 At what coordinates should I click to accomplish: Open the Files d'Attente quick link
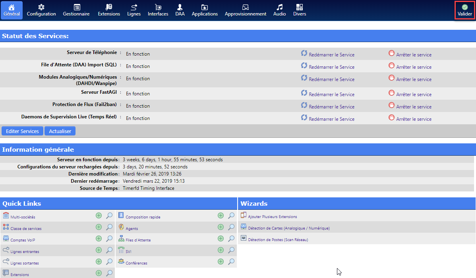click(x=138, y=240)
